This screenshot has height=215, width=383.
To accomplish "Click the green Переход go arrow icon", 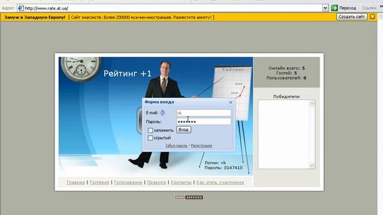I will 335,8.
